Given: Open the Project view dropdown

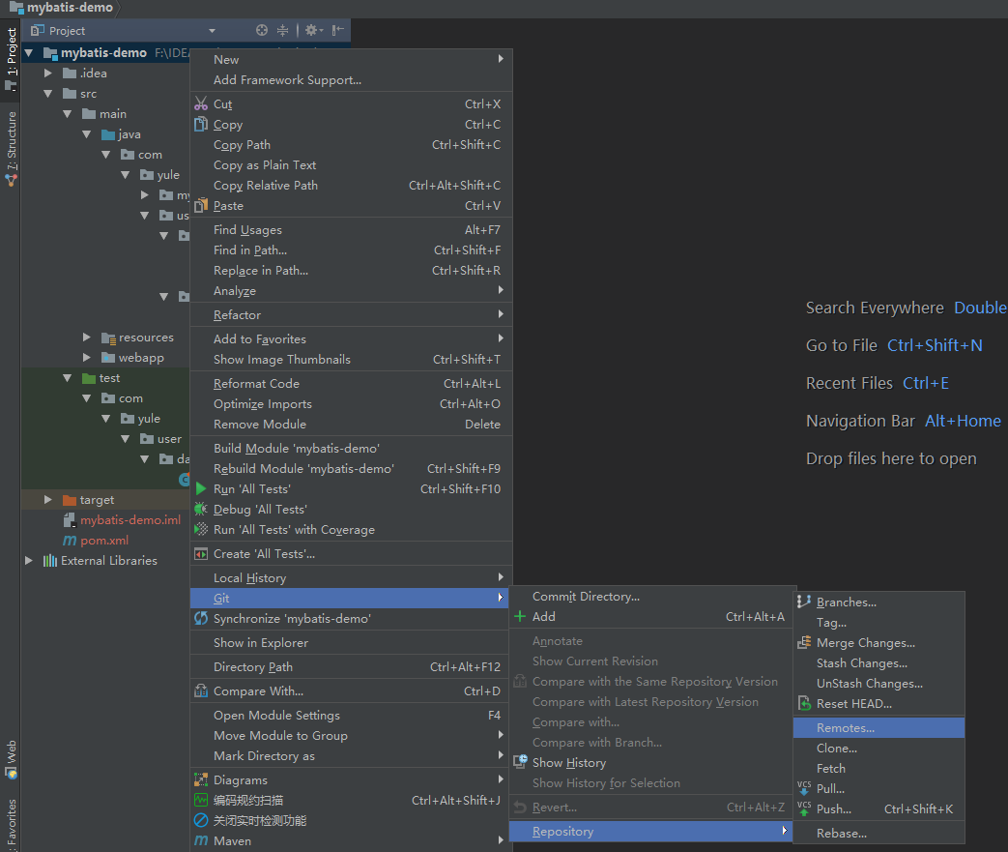Looking at the screenshot, I should (212, 31).
